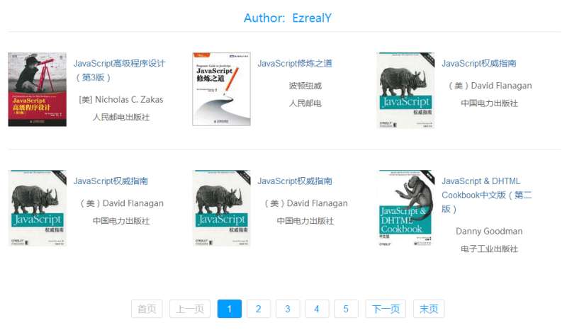
Task: Click the 上一页 previous page button
Action: tap(189, 309)
